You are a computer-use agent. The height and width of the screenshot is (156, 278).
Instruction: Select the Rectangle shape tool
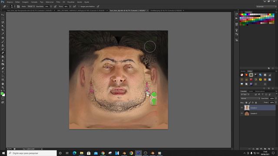coord(3,80)
